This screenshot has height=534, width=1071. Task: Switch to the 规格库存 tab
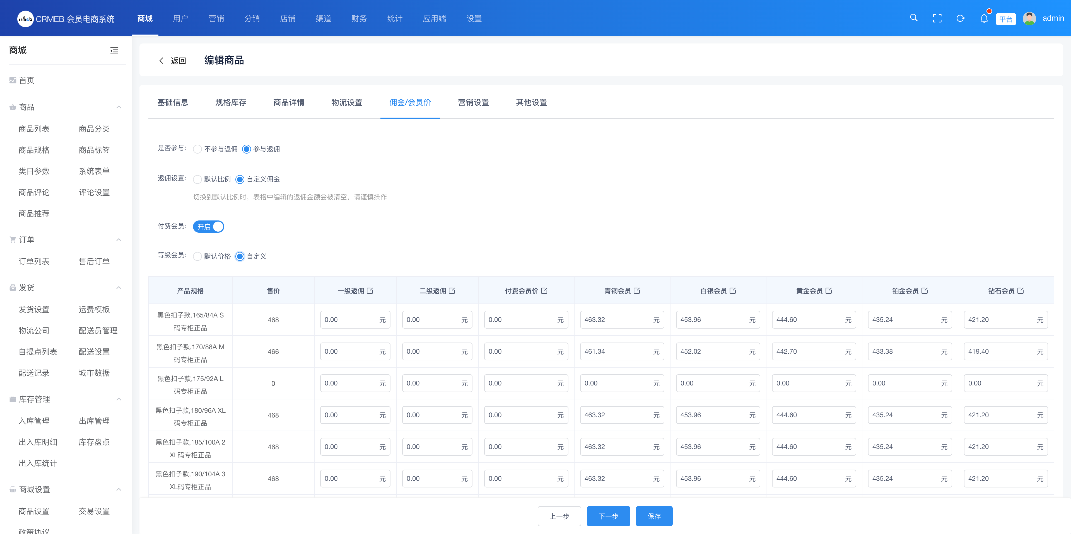231,102
